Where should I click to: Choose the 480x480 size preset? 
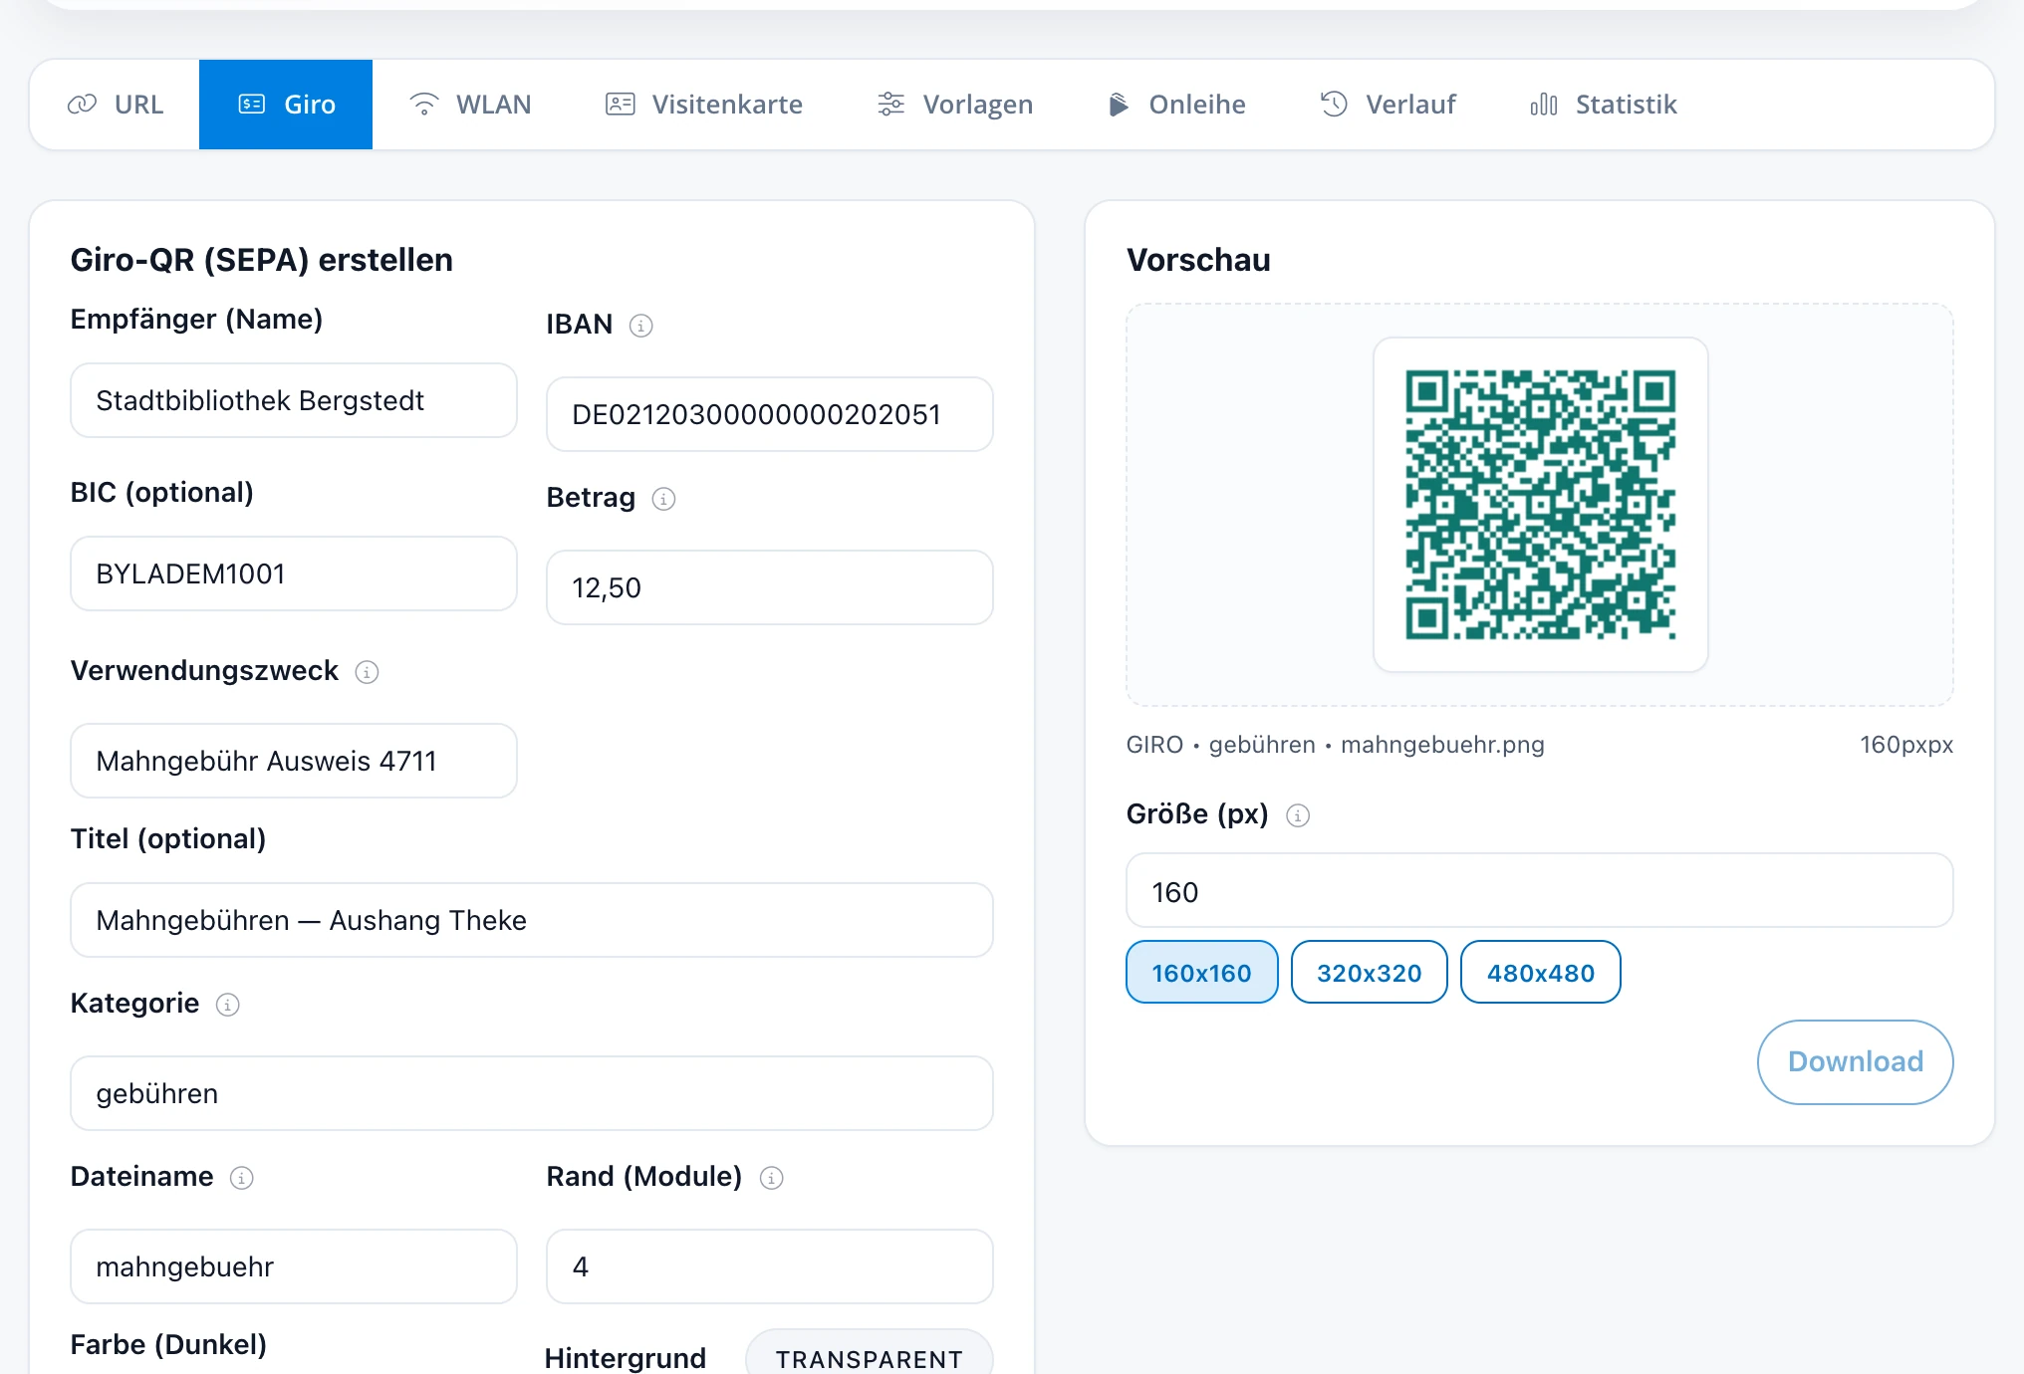[1541, 972]
